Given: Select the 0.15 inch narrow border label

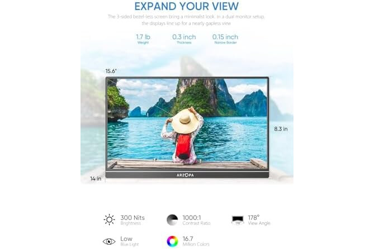Looking at the screenshot, I should click(x=225, y=39).
